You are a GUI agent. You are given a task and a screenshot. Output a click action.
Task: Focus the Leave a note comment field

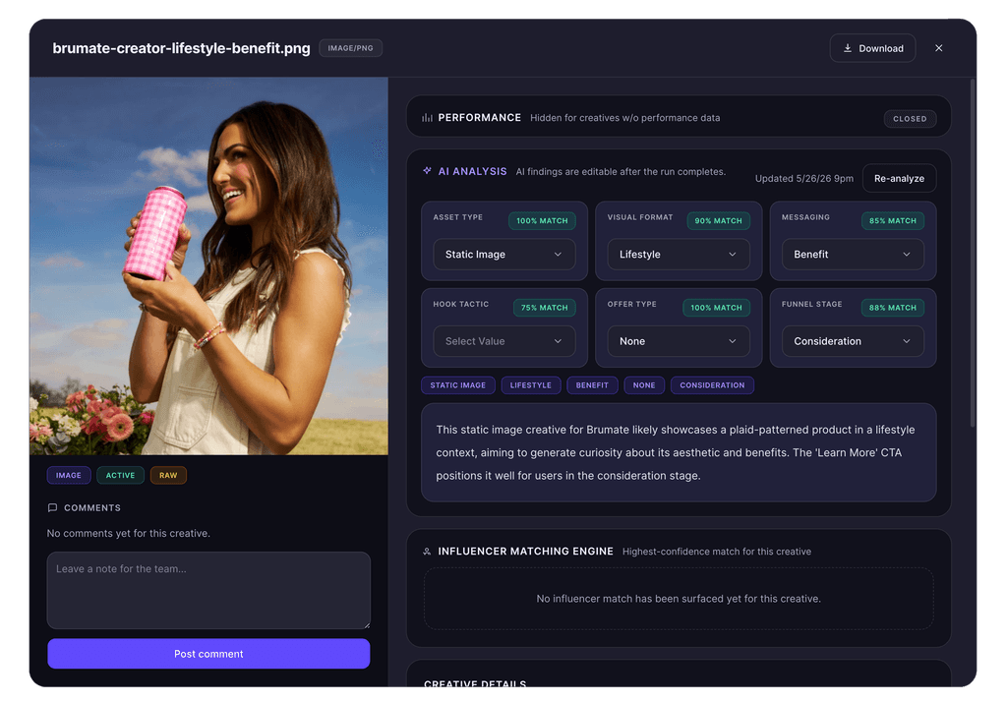(x=208, y=590)
